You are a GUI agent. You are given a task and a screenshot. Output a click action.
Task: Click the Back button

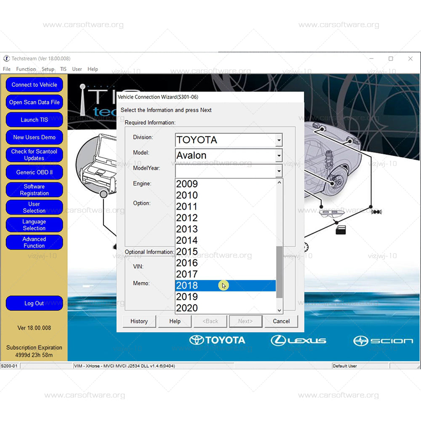click(210, 321)
